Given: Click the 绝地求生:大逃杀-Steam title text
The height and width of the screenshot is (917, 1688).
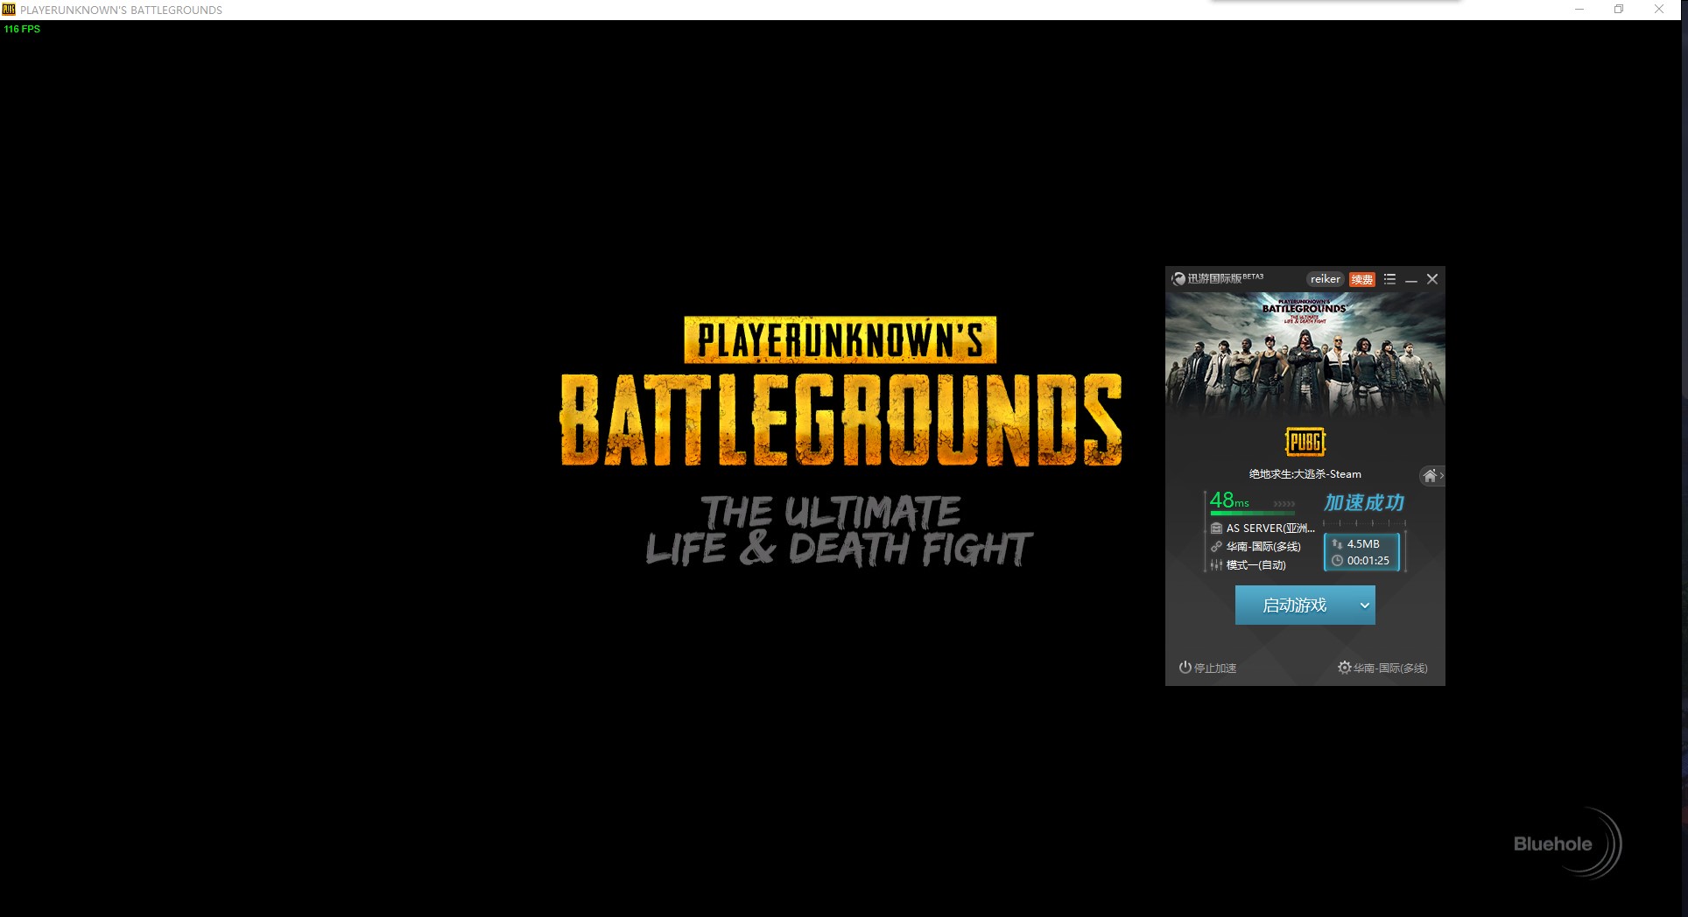Looking at the screenshot, I should pyautogui.click(x=1305, y=474).
